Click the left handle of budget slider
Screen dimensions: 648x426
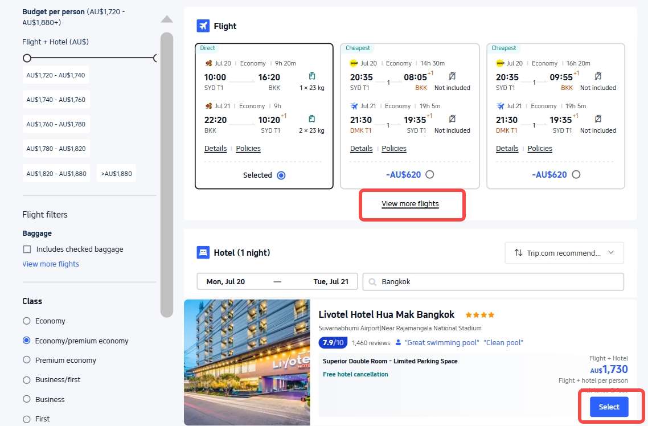(x=27, y=58)
